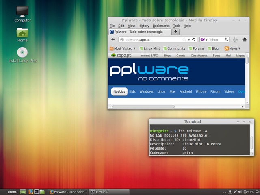Open the View menu in Firefox

[131, 26]
